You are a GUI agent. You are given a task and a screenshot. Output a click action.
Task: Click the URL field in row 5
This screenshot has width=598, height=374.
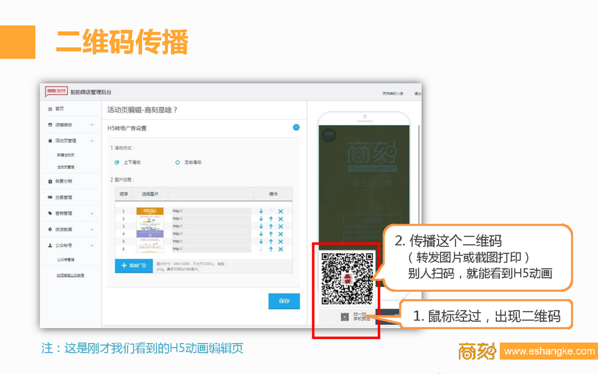[211, 241]
